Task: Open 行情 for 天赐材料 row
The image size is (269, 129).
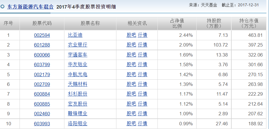Action: (143, 84)
